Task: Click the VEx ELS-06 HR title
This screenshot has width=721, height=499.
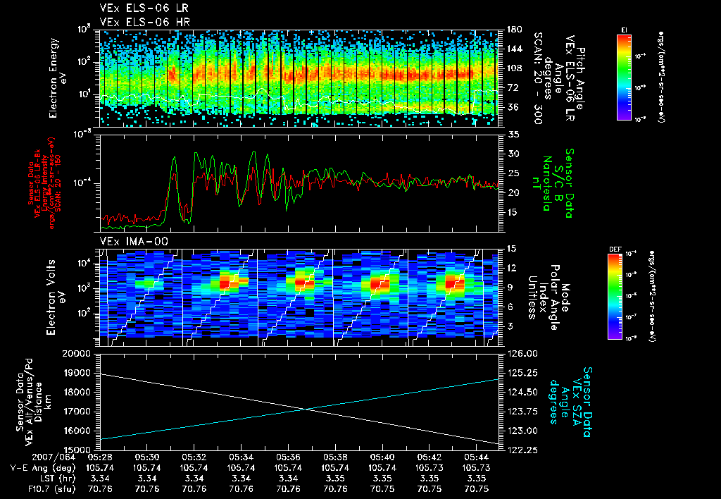Action: [x=144, y=22]
